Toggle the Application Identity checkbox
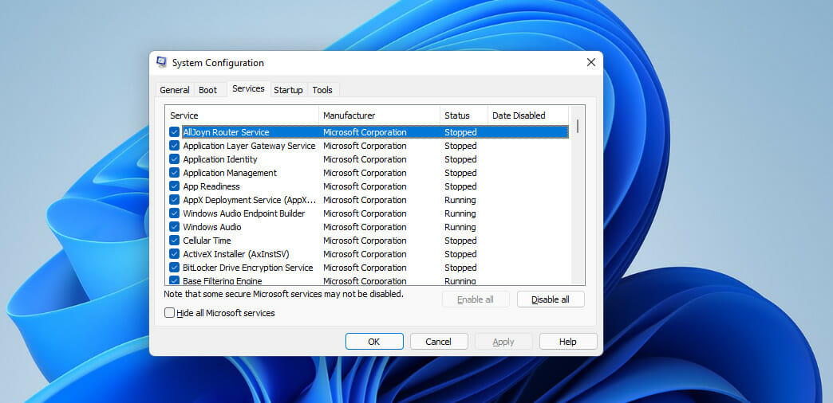 [174, 159]
